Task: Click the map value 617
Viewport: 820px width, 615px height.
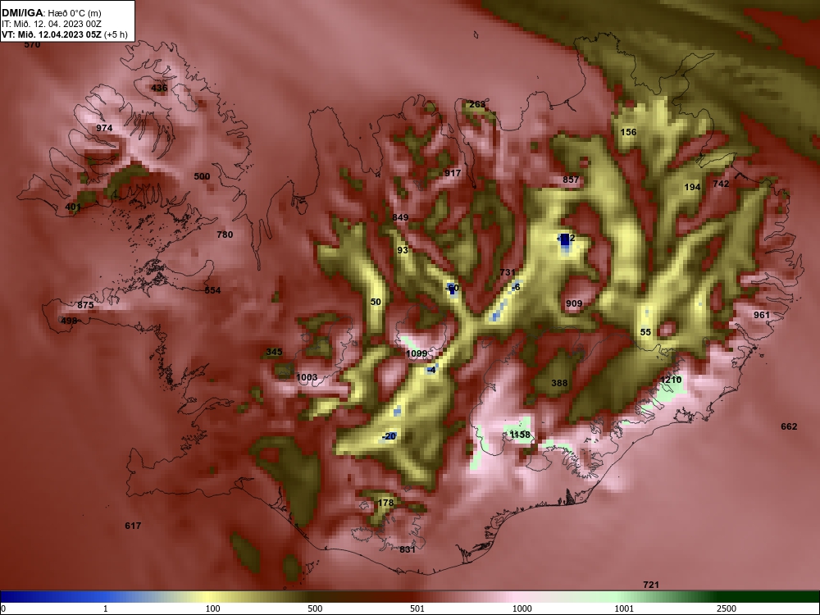Action: pos(133,526)
